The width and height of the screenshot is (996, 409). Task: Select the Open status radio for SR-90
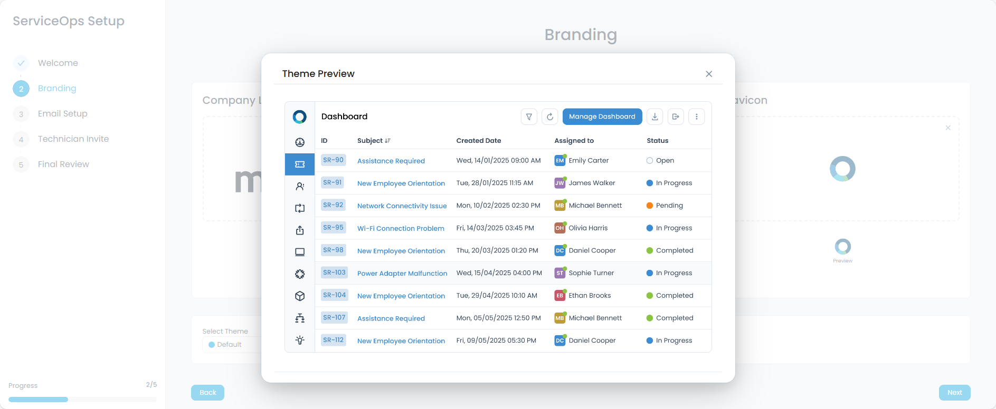tap(650, 161)
